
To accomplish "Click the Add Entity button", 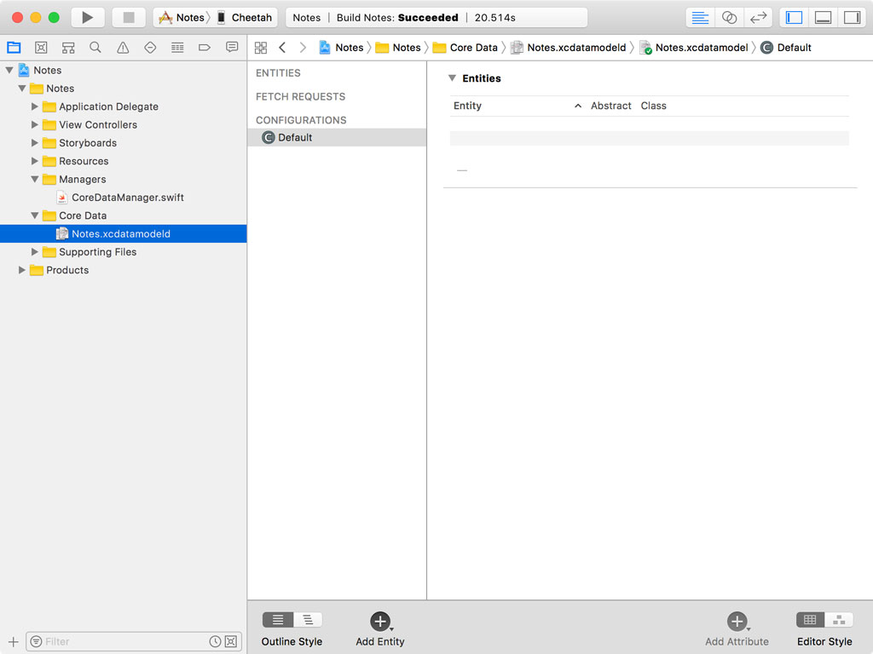I will tap(380, 620).
